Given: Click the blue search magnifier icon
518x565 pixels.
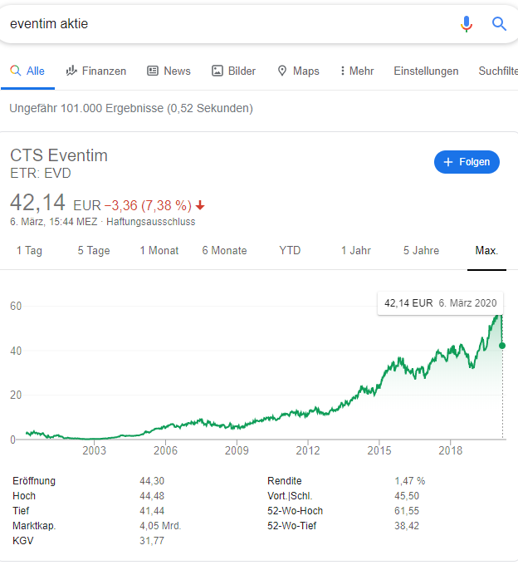Looking at the screenshot, I should 499,24.
